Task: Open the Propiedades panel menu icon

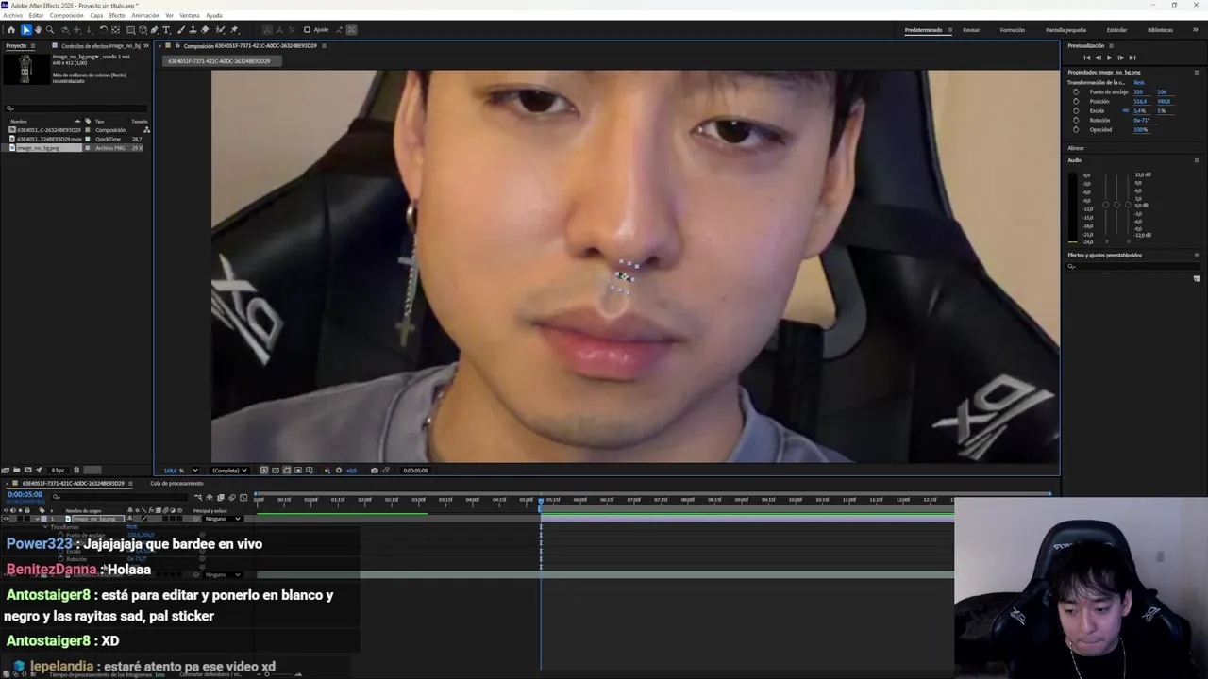Action: [x=1198, y=73]
